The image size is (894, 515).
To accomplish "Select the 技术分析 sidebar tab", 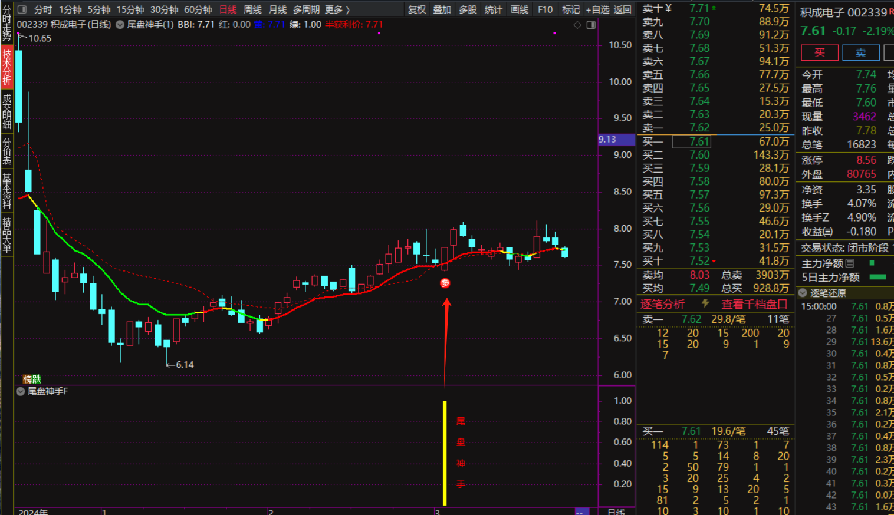I will tap(7, 67).
